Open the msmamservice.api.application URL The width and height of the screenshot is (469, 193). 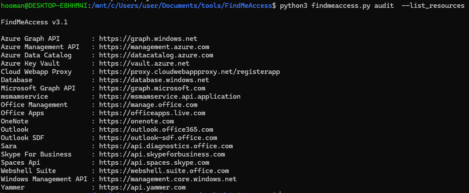170,96
